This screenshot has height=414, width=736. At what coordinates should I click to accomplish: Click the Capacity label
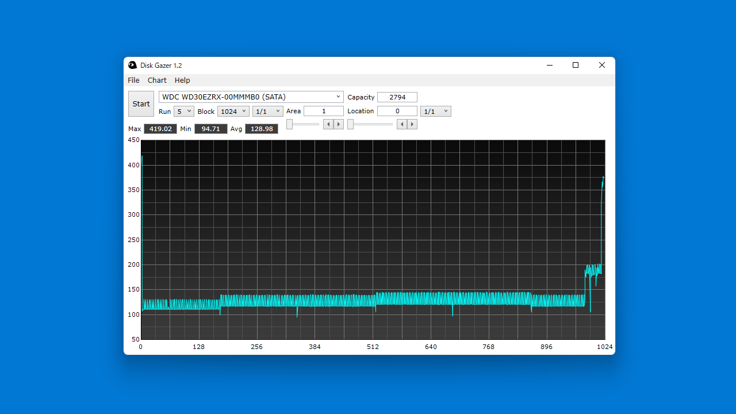click(361, 97)
